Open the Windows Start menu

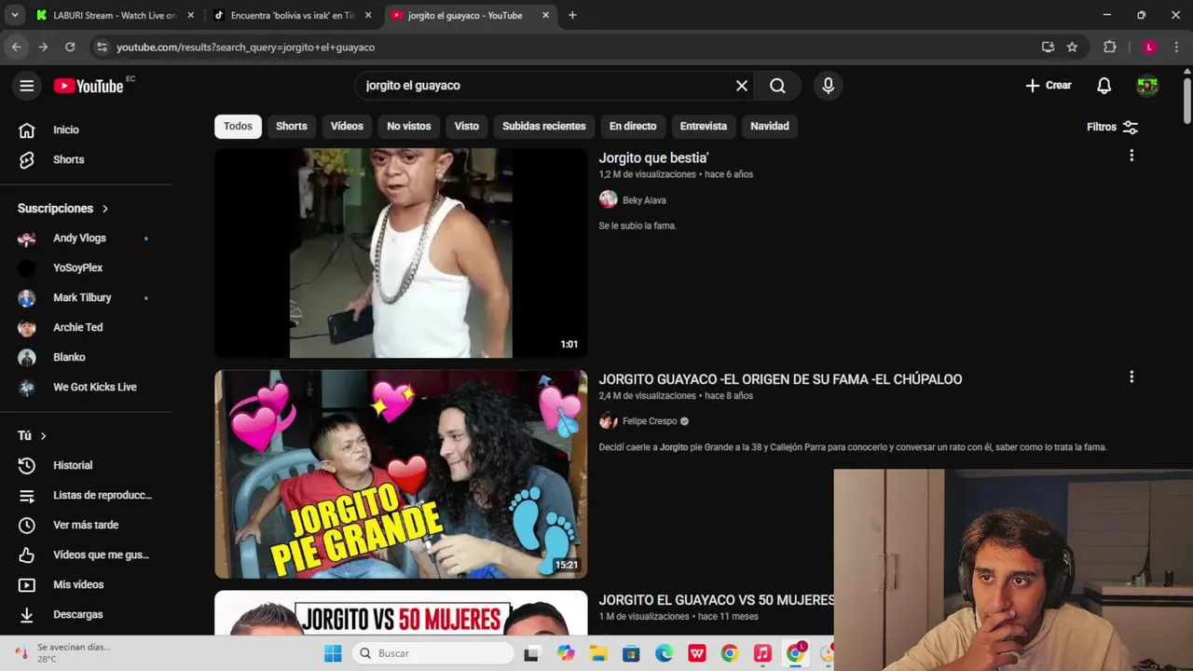pos(333,653)
